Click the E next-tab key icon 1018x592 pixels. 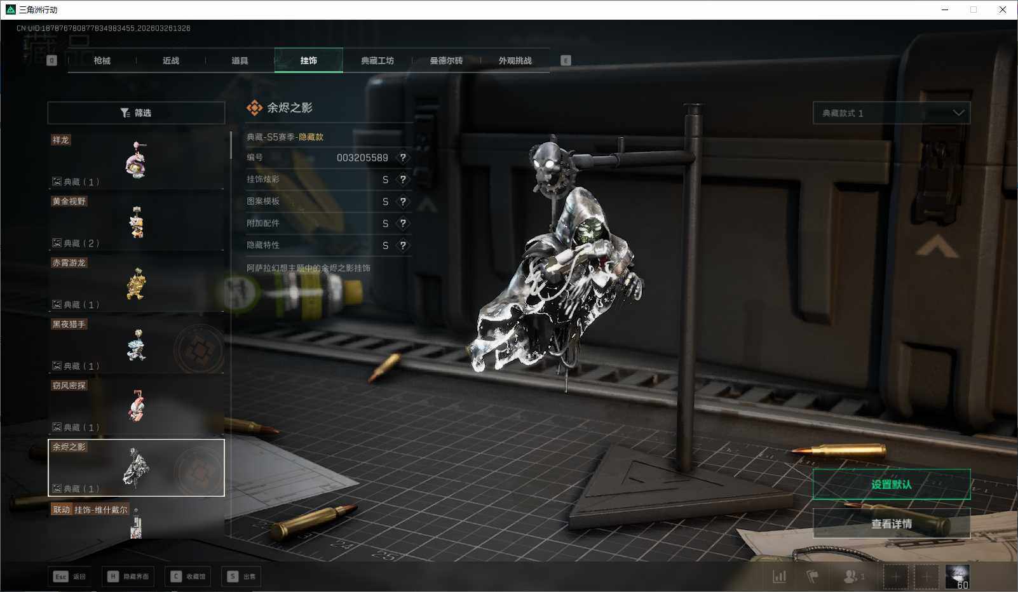pyautogui.click(x=566, y=60)
